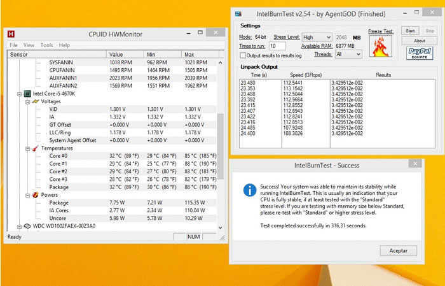
Task: Close the IntelBurnTest Success dialog
Action: tap(415, 164)
